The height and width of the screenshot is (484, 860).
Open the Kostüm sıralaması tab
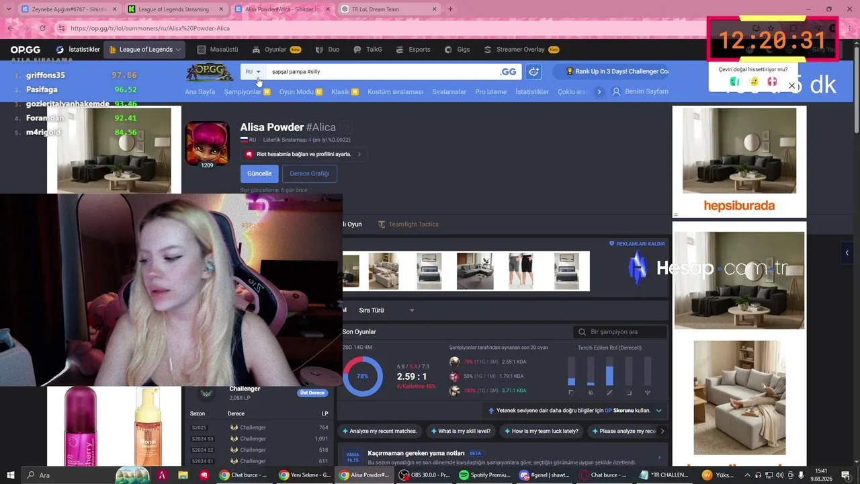pos(395,92)
